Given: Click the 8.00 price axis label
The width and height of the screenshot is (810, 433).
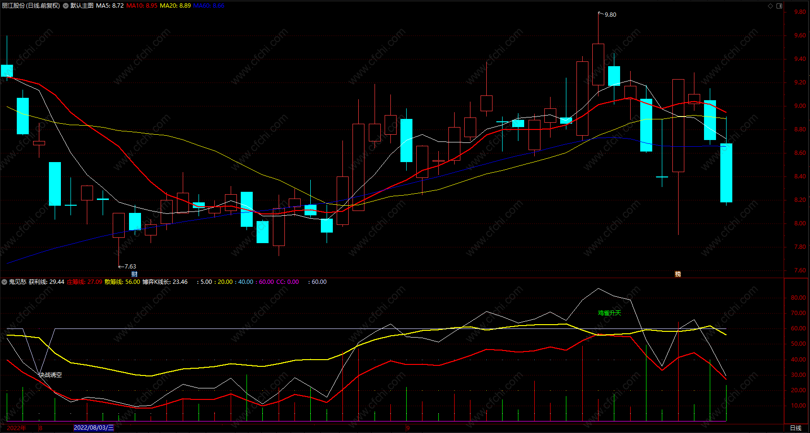Looking at the screenshot, I should point(800,223).
